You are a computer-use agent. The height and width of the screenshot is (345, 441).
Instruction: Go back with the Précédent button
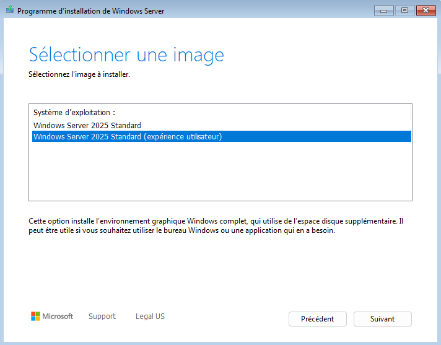click(318, 319)
